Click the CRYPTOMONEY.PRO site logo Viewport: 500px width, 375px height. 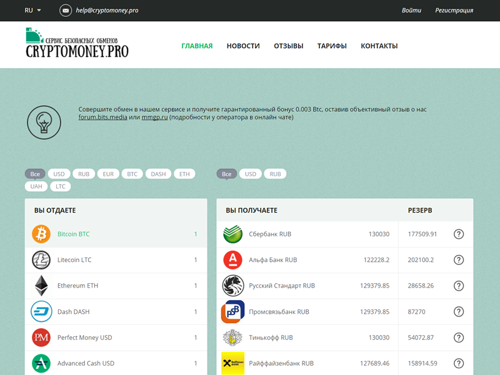(x=77, y=42)
